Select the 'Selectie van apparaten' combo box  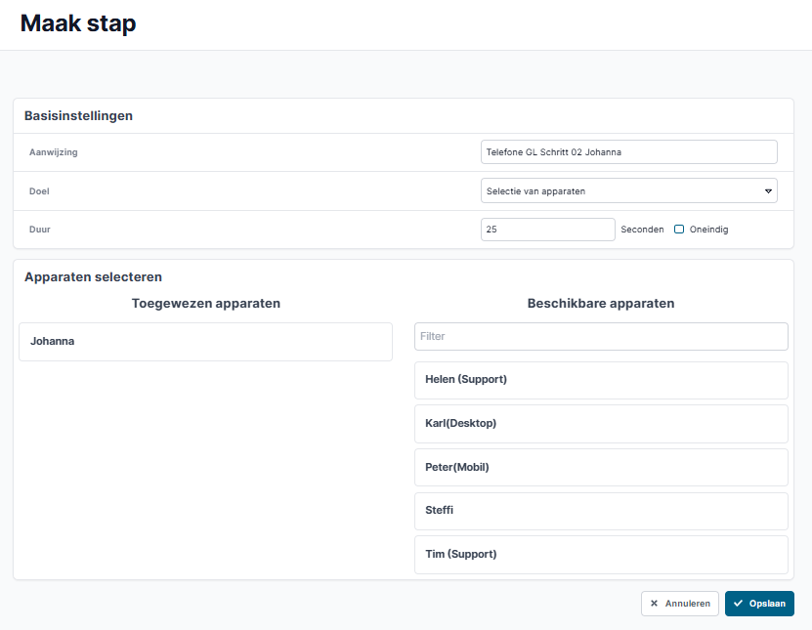click(x=628, y=191)
